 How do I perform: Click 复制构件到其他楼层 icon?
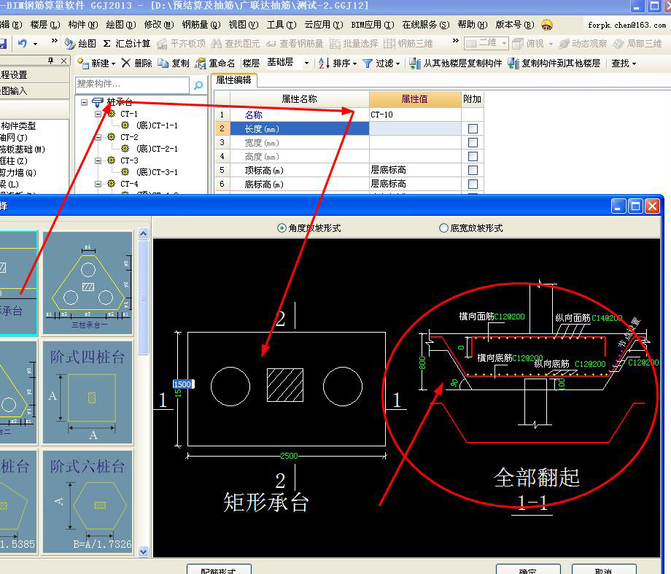coord(513,63)
